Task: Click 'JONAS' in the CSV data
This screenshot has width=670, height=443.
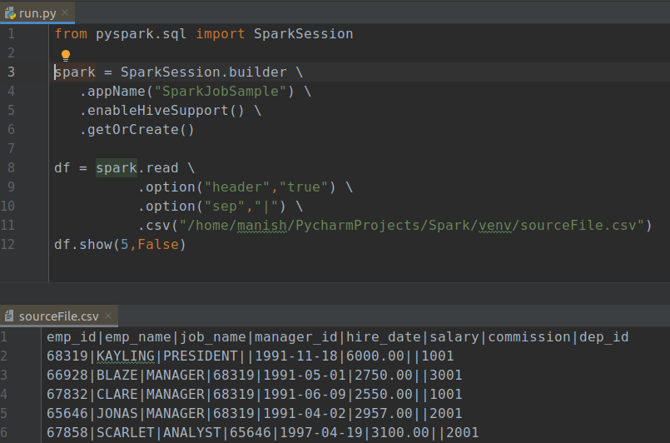Action: click(x=117, y=414)
